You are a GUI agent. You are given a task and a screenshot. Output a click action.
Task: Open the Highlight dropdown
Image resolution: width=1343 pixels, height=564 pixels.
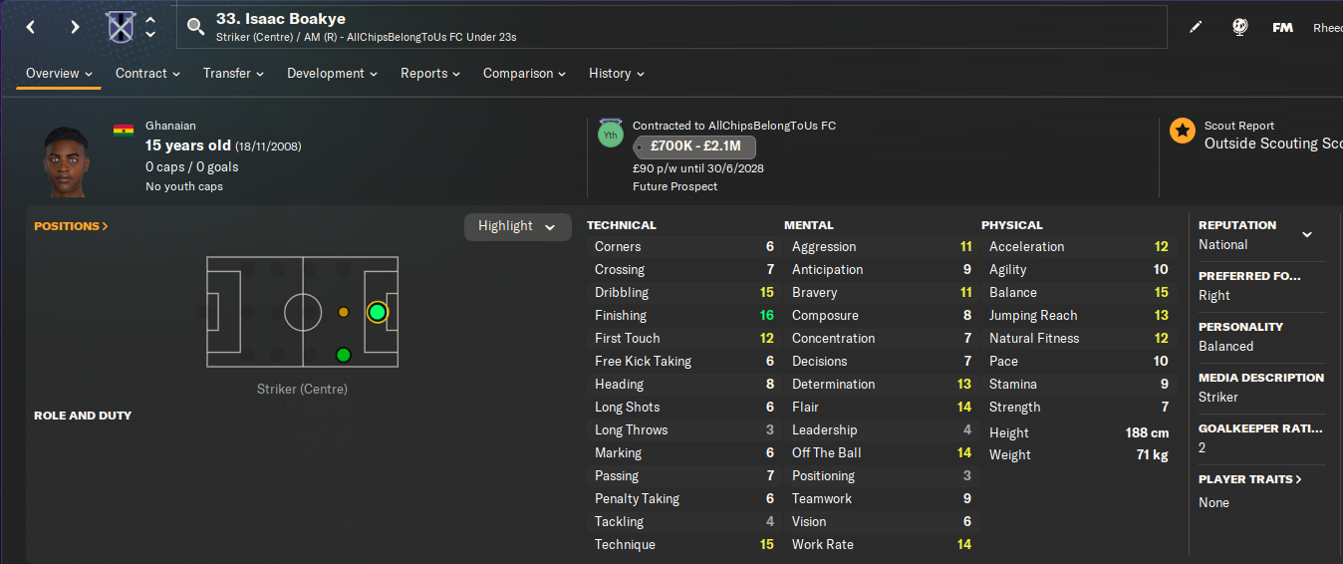click(x=517, y=226)
